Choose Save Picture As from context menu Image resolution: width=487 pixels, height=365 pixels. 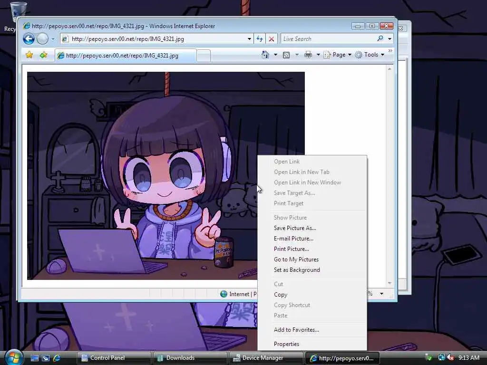point(295,228)
